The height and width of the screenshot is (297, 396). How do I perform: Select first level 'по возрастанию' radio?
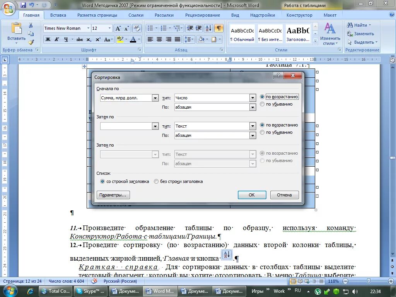(x=262, y=97)
